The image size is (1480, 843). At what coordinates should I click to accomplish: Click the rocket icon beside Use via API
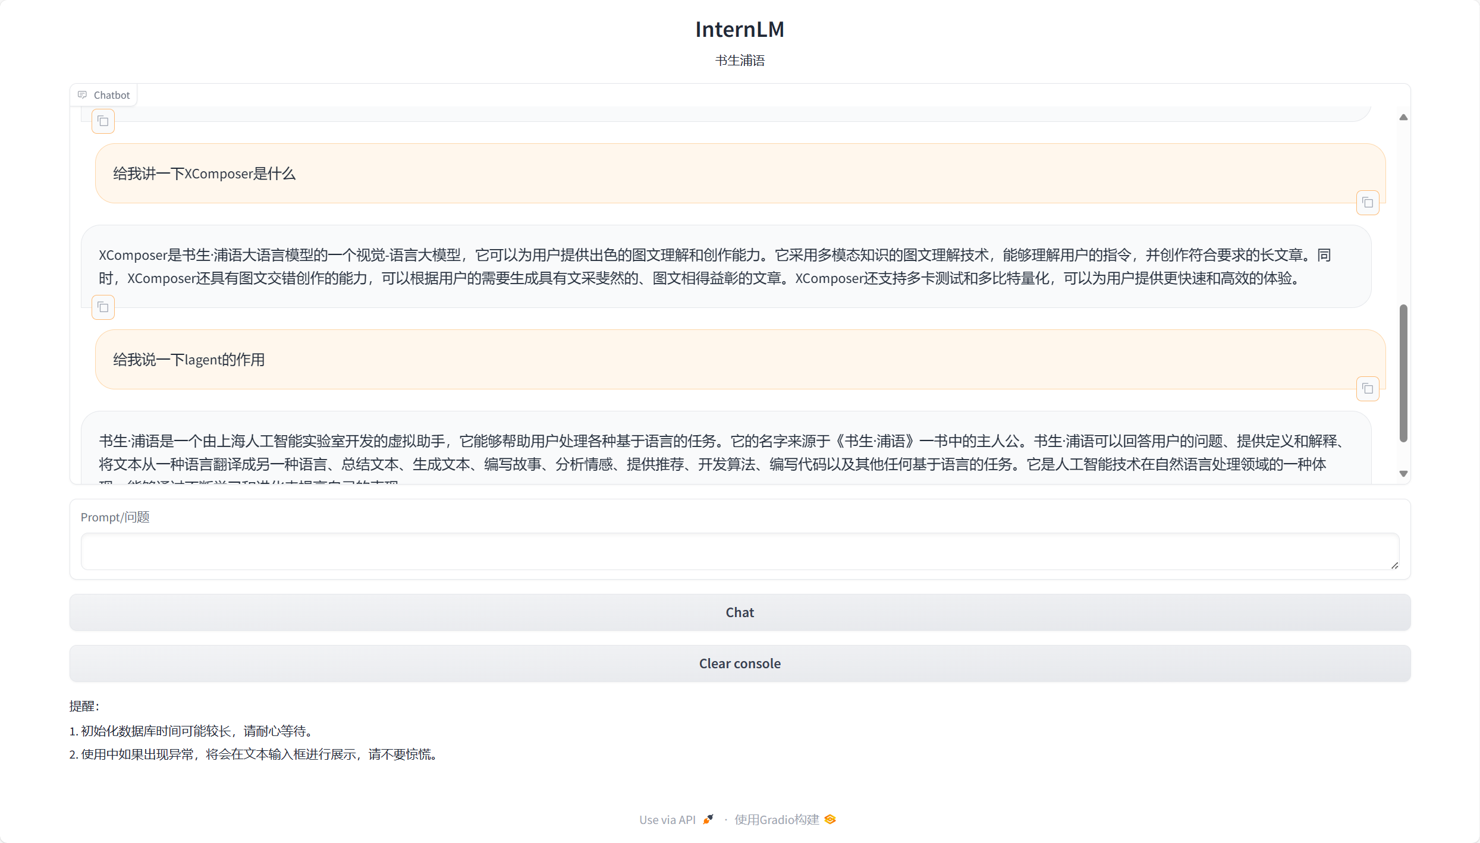708,819
